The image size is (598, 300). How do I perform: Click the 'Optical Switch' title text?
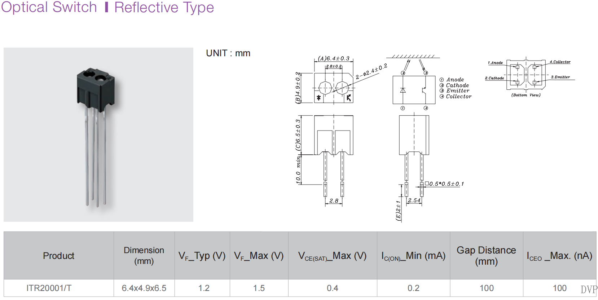pyautogui.click(x=49, y=7)
